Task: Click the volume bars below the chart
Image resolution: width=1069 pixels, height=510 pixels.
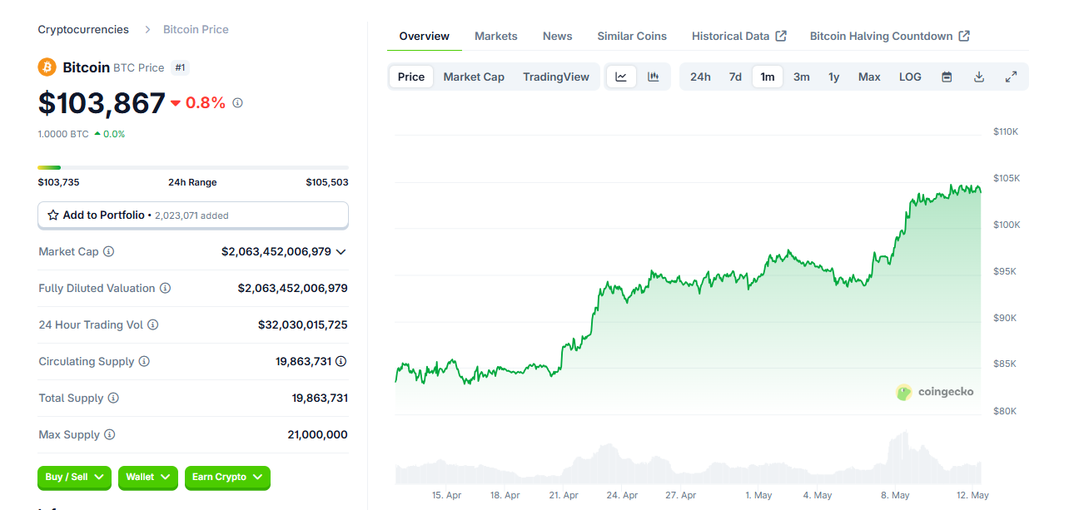Action: 688,459
